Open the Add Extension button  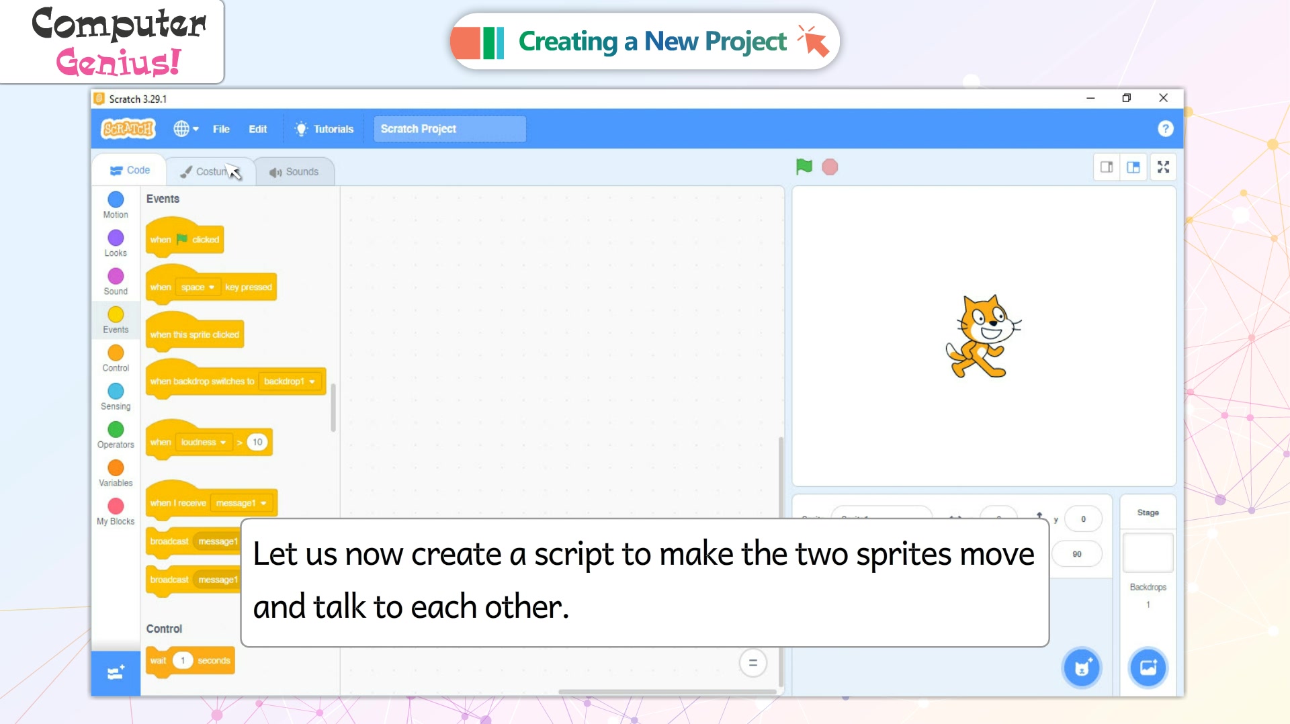point(116,672)
